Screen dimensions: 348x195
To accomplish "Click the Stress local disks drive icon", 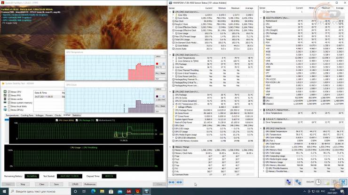I will [5, 106].
